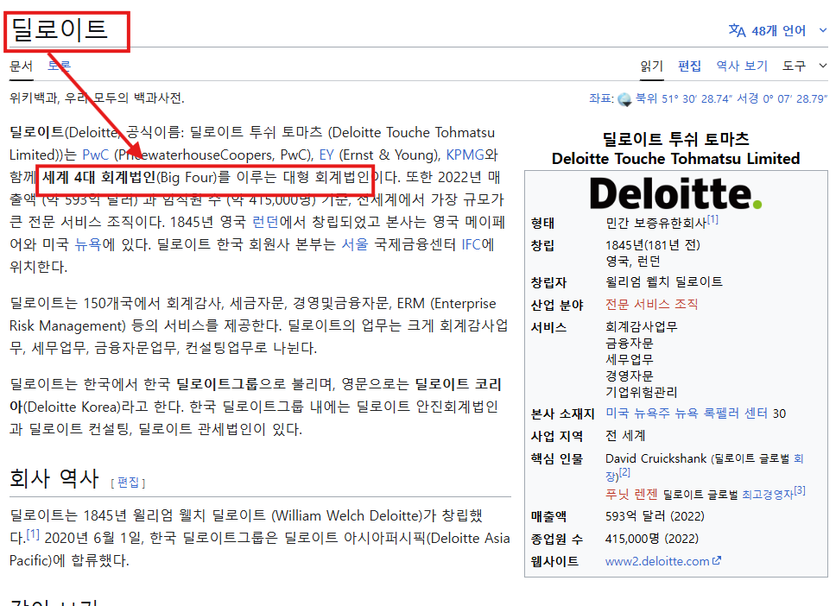Click external link icon beside deloitte.com
The width and height of the screenshot is (836, 606).
pos(717,561)
